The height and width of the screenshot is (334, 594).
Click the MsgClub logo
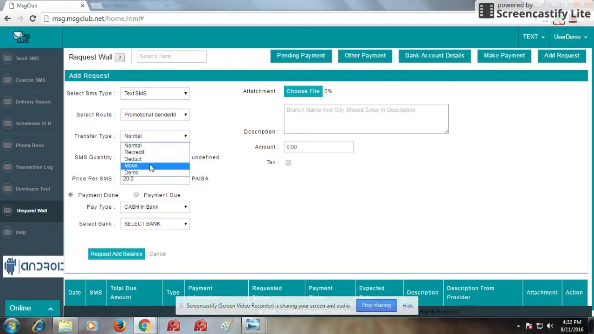click(21, 37)
